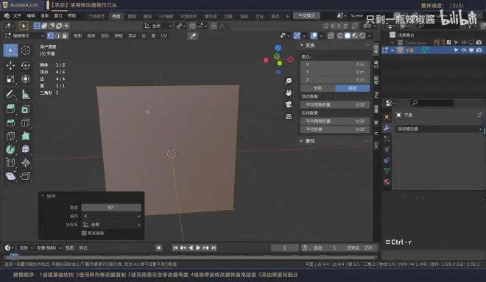Select the Smooth vertices tool
This screenshot has height=282, width=486.
[26, 149]
